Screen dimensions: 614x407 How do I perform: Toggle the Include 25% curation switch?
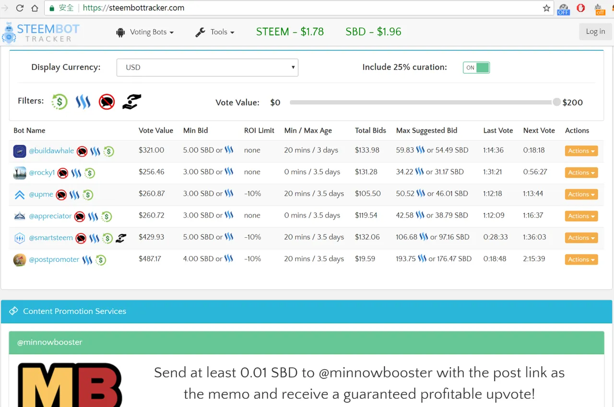pos(476,68)
